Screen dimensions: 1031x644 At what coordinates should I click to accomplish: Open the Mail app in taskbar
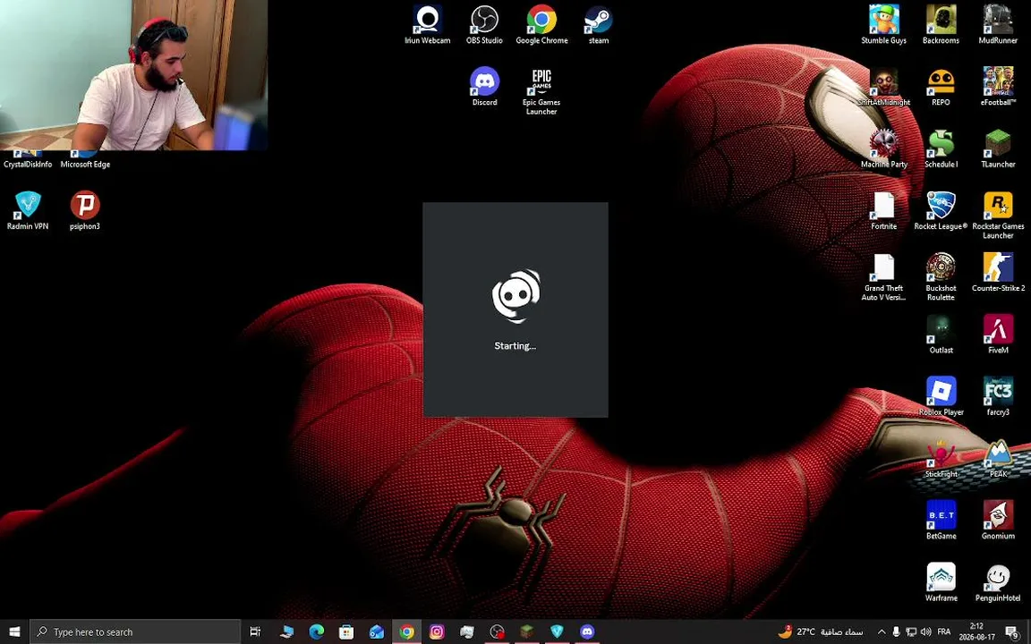pyautogui.click(x=377, y=631)
